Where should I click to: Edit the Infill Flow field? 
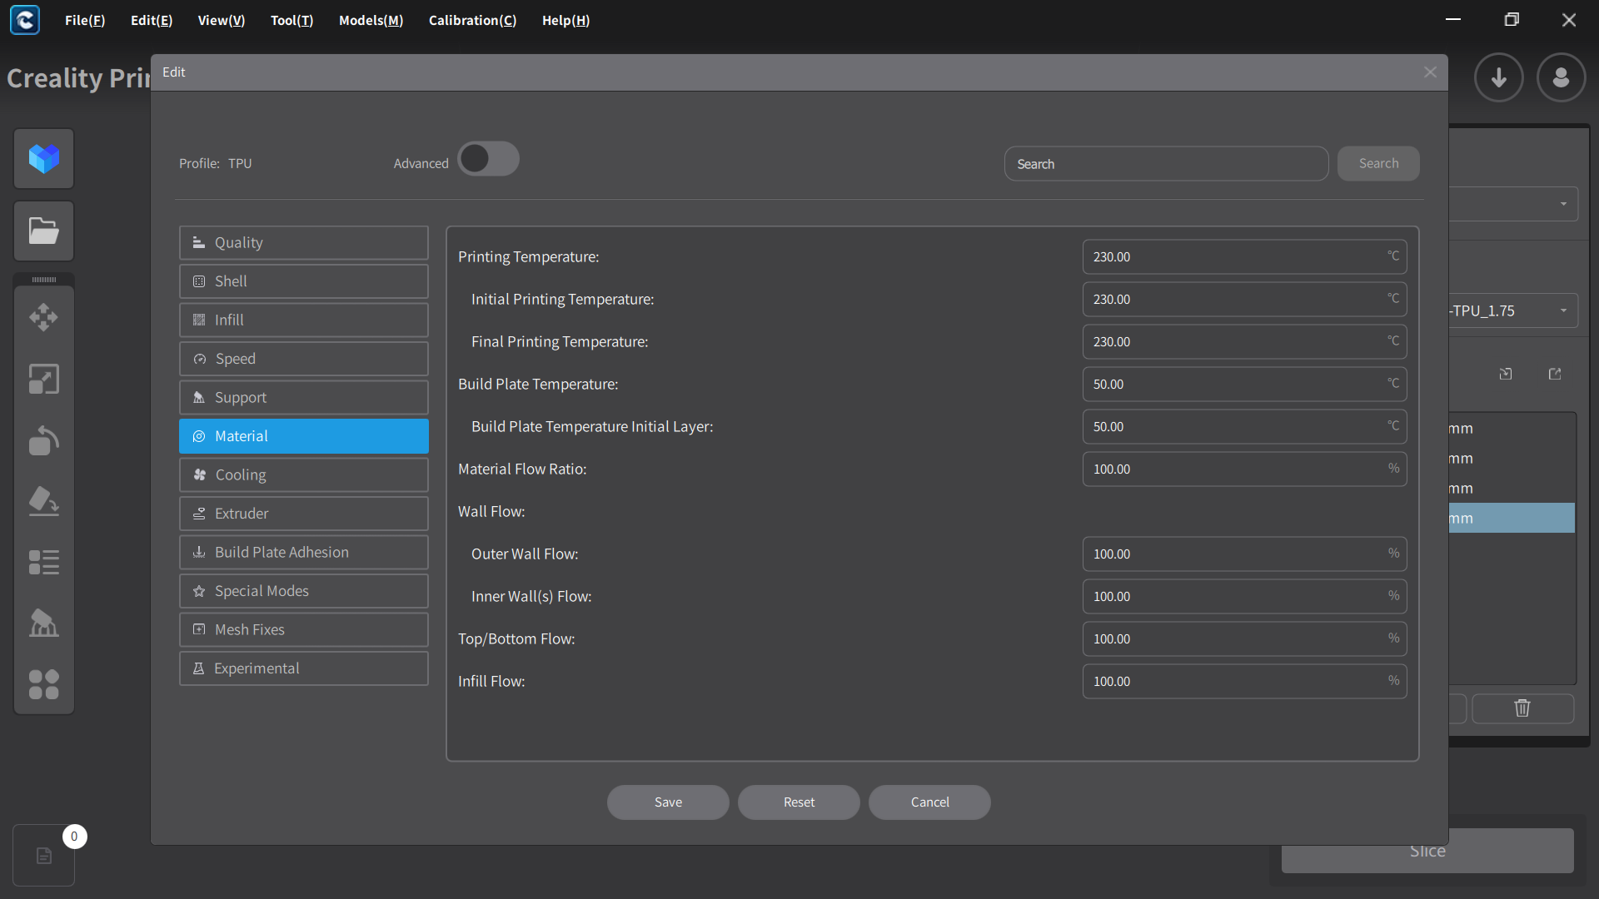[x=1244, y=682]
